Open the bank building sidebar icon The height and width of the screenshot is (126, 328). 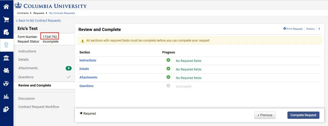[x=6, y=58]
